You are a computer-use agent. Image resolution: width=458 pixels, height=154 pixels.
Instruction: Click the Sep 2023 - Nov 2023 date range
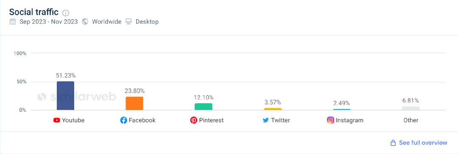pyautogui.click(x=48, y=22)
